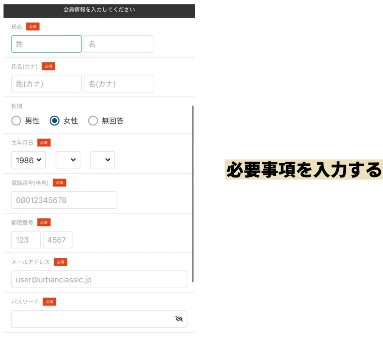Click the 必要事項を入力する caption text
The width and height of the screenshot is (383, 339).
pos(304,170)
